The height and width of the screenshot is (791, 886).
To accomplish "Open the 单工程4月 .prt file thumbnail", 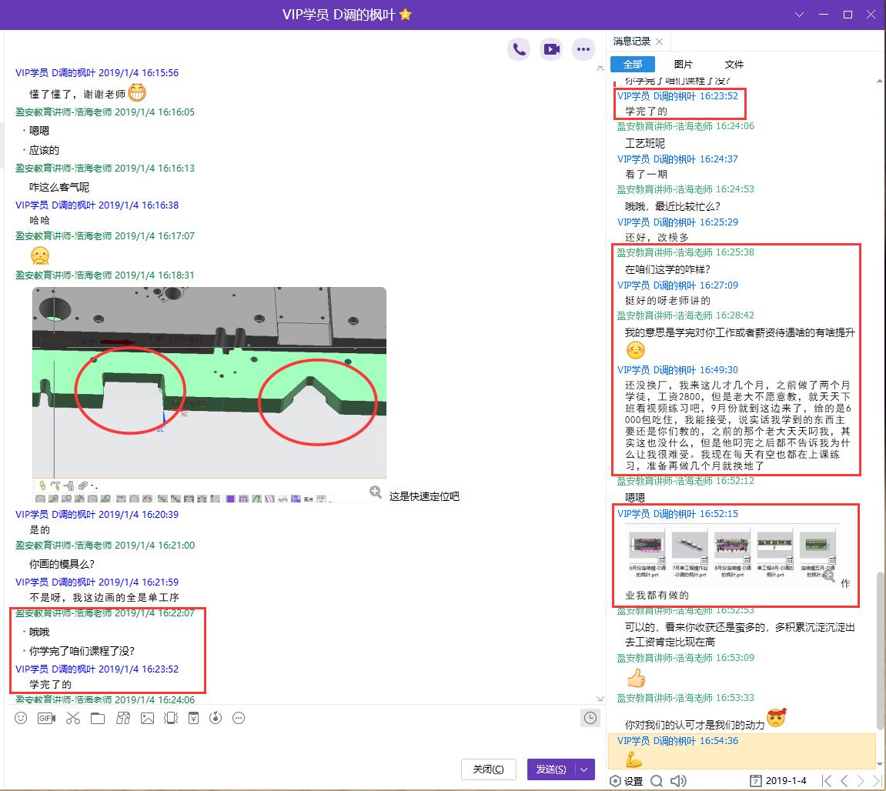I will (x=775, y=546).
